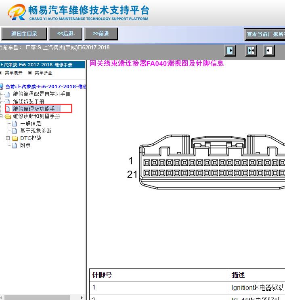Image resolution: width=285 pixels, height=300 pixels.
Task: Click the expand-left-panel arrow icon
Action: click(x=230, y=51)
